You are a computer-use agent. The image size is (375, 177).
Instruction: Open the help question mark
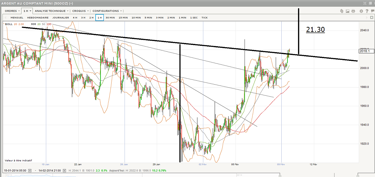coord(367,11)
